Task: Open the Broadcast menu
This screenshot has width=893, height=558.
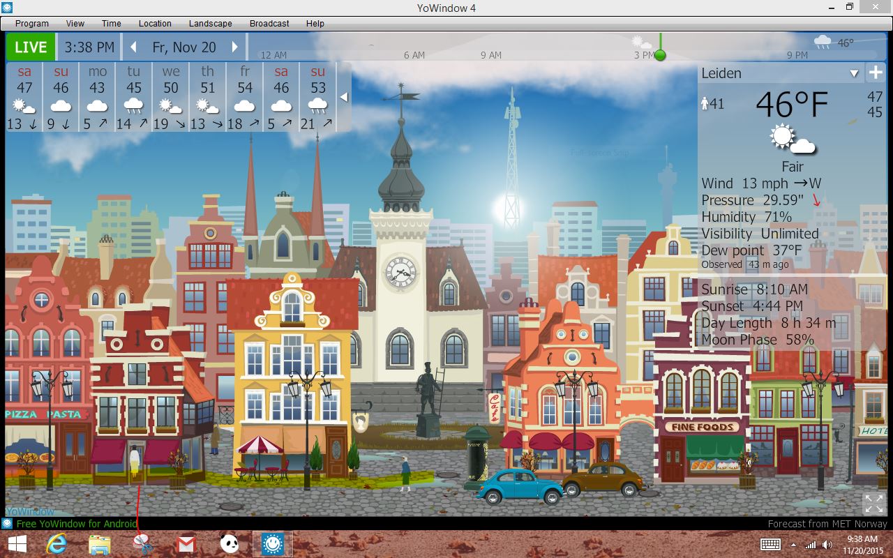Action: click(269, 23)
